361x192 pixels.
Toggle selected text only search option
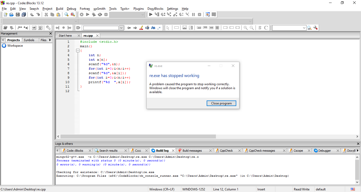[147, 28]
